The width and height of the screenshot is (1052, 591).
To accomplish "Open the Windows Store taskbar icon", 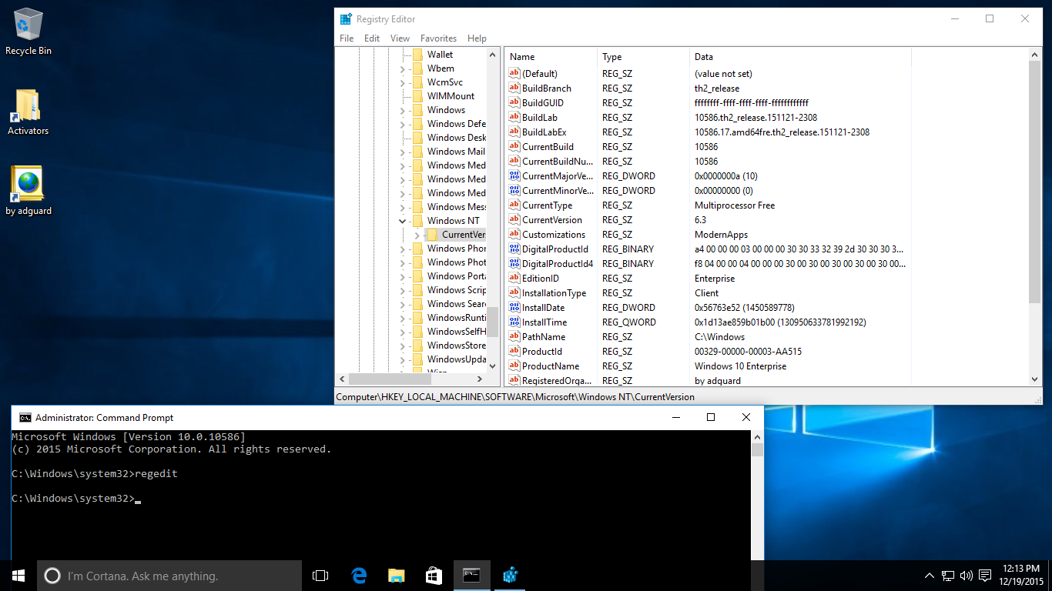I will coord(434,576).
